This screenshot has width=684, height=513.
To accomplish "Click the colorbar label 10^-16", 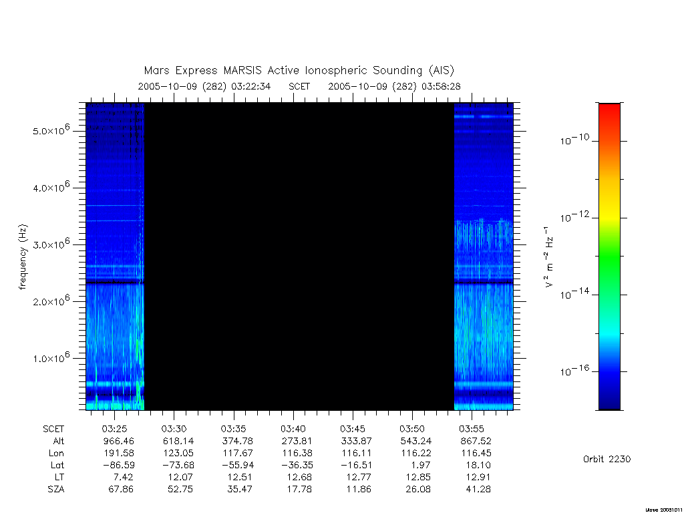I will 574,370.
